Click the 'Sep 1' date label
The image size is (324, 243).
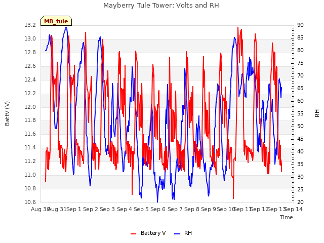[x=74, y=209]
